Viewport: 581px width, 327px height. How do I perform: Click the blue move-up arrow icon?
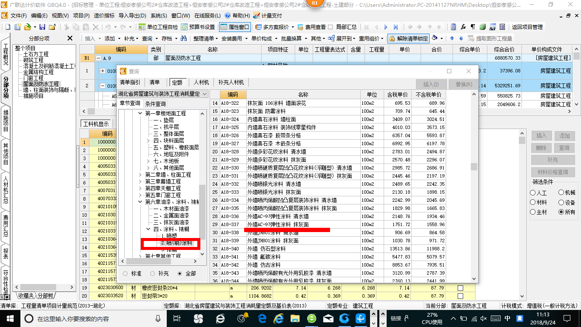point(452,38)
